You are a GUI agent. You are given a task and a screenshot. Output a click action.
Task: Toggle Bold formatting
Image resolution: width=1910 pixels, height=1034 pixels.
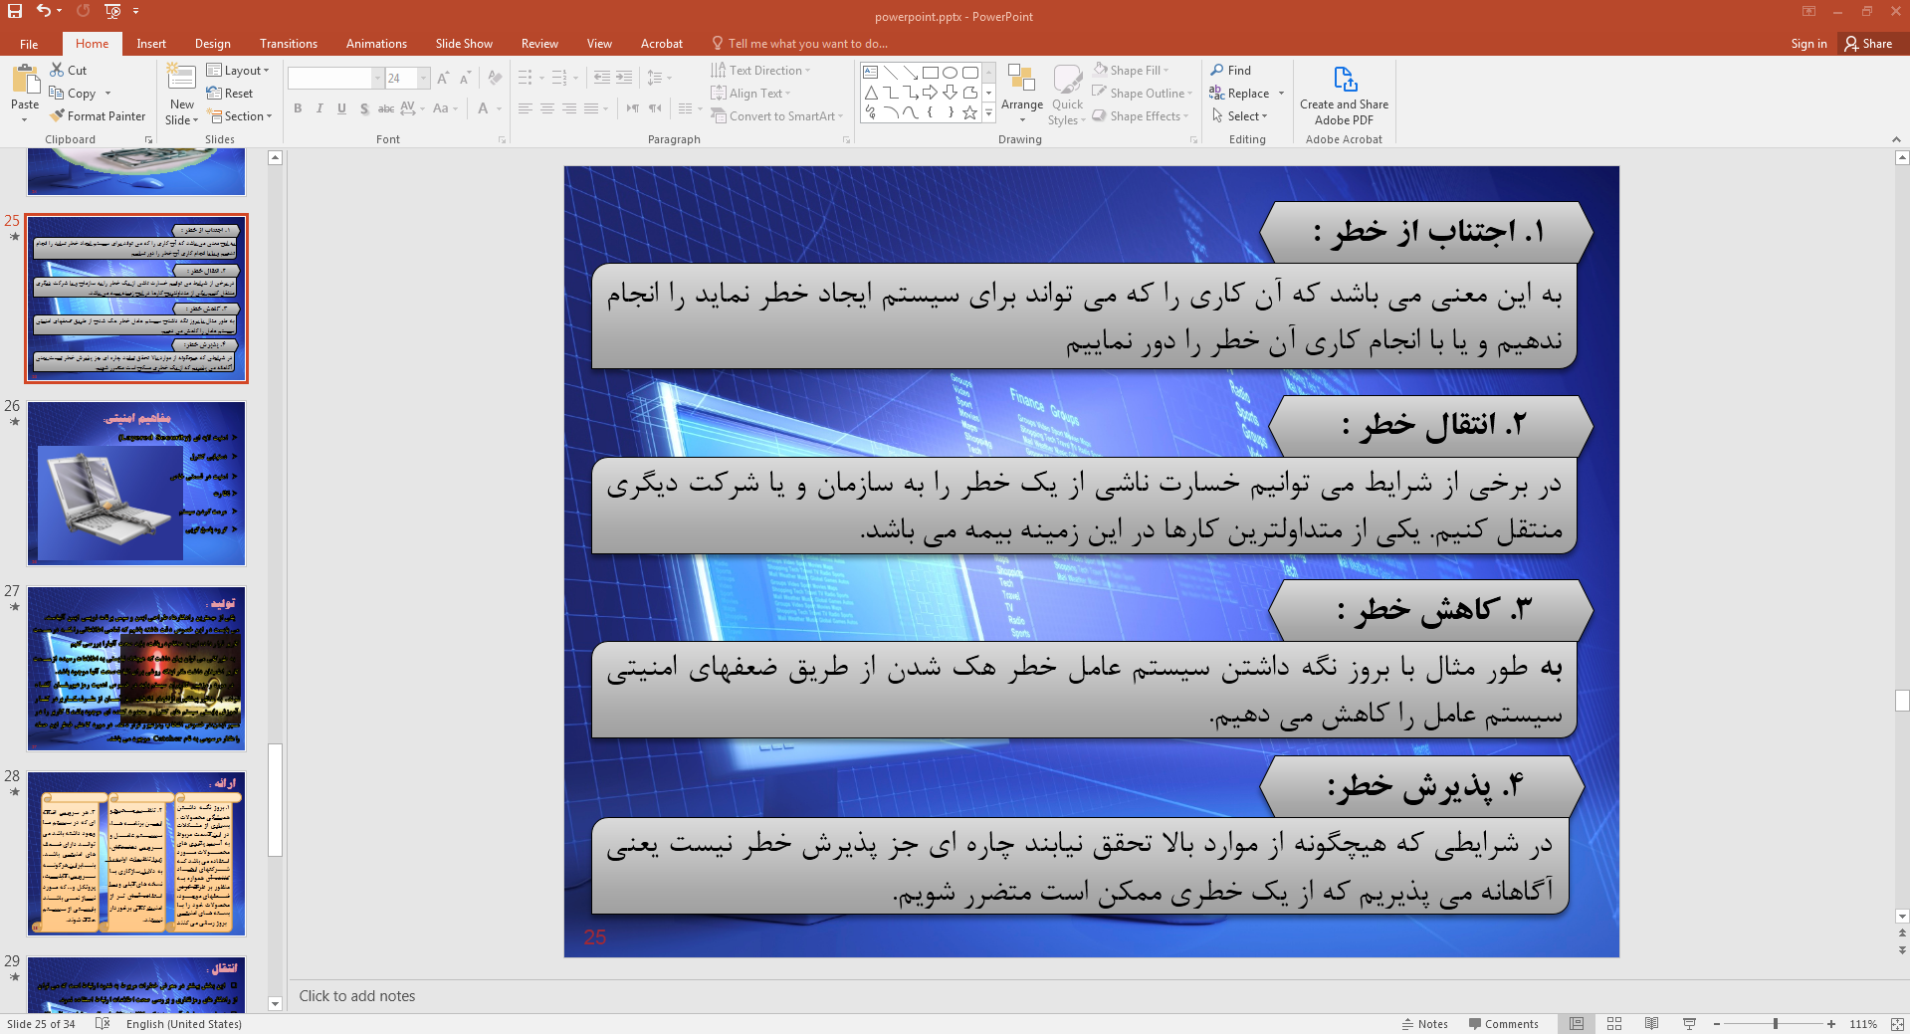pos(298,108)
